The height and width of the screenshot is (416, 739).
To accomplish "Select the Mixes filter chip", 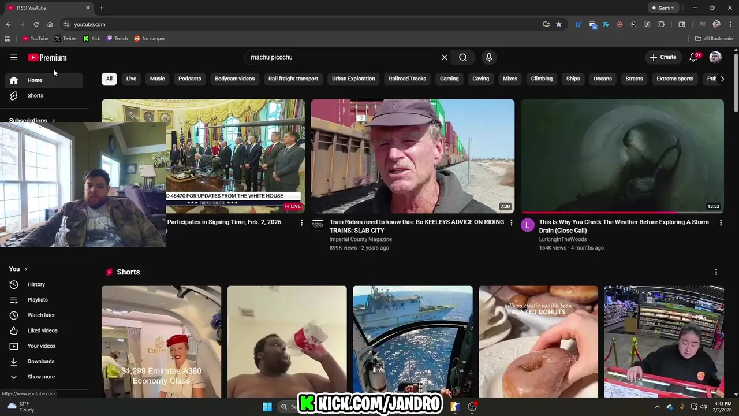I will point(510,79).
